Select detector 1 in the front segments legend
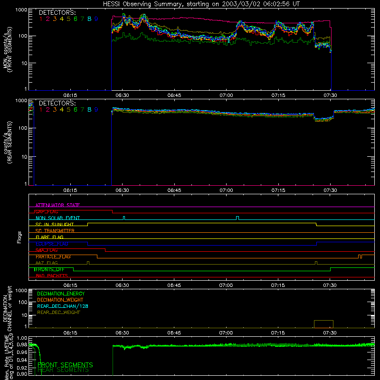Viewport: 380px width, 380px height. (x=41, y=19)
